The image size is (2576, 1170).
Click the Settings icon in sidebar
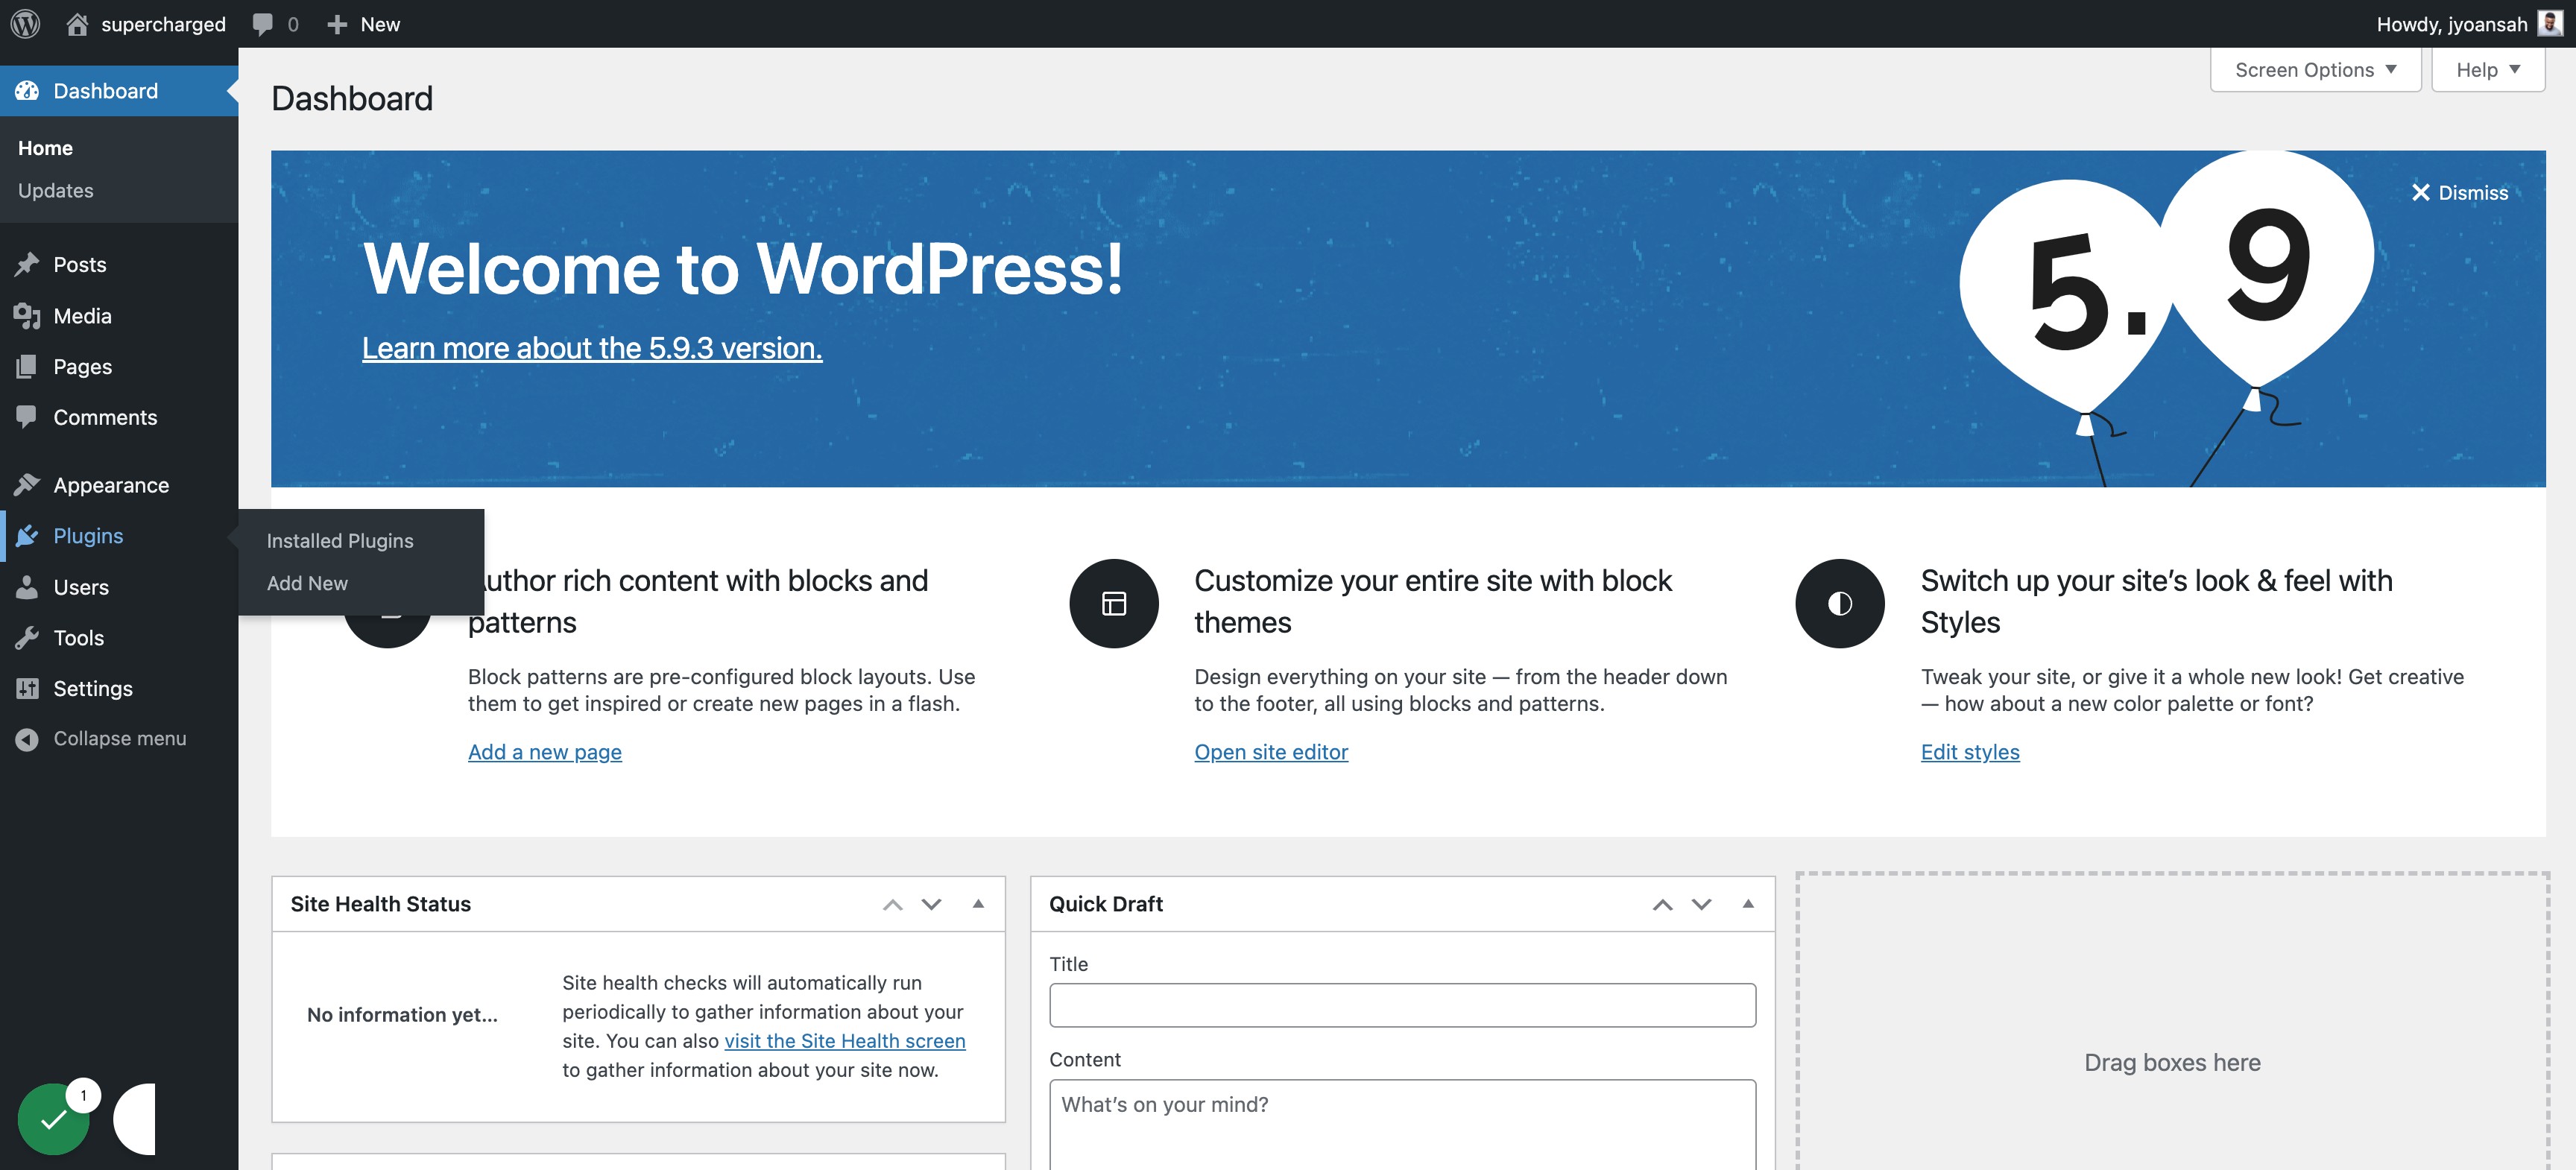tap(27, 688)
